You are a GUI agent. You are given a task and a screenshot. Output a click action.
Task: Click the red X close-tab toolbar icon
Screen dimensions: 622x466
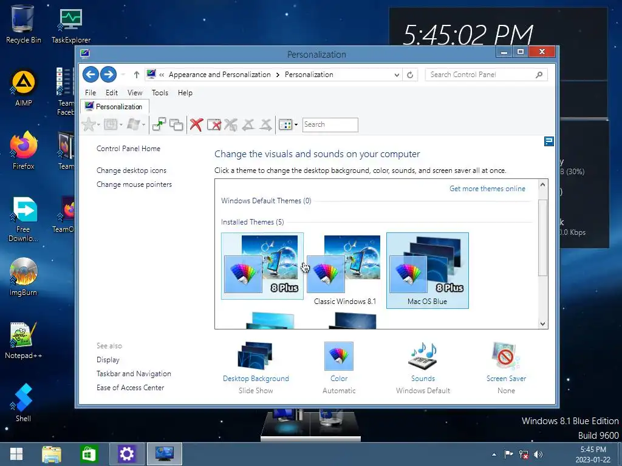(x=196, y=124)
